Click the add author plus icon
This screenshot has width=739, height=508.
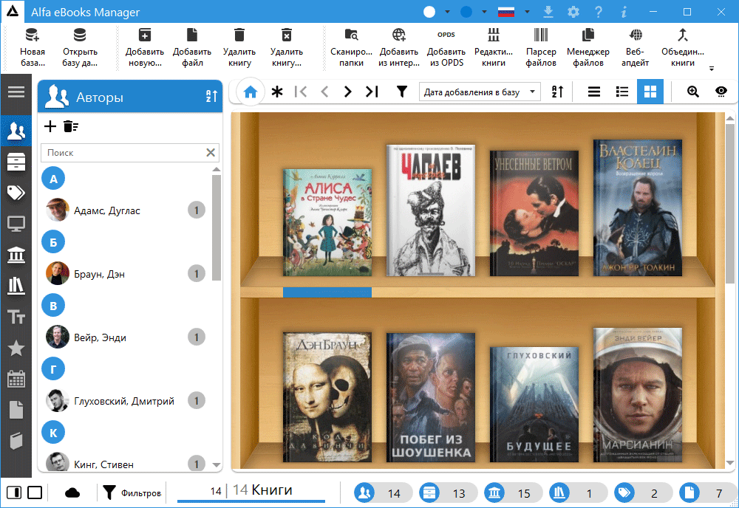tap(50, 126)
